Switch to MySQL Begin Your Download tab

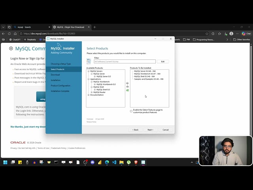click(72, 27)
